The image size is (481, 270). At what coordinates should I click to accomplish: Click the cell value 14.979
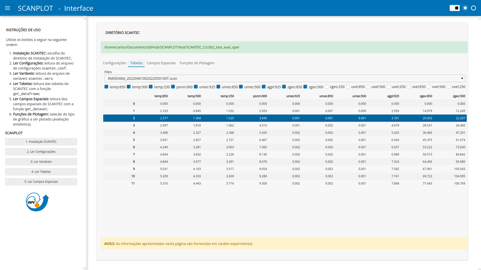(427, 111)
